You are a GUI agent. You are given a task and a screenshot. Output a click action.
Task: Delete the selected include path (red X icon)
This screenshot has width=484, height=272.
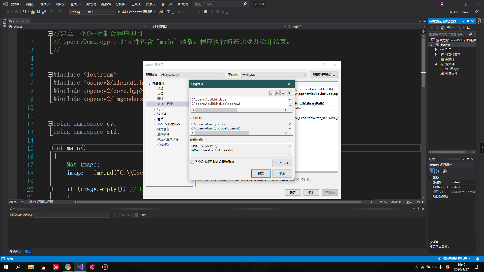(277, 93)
